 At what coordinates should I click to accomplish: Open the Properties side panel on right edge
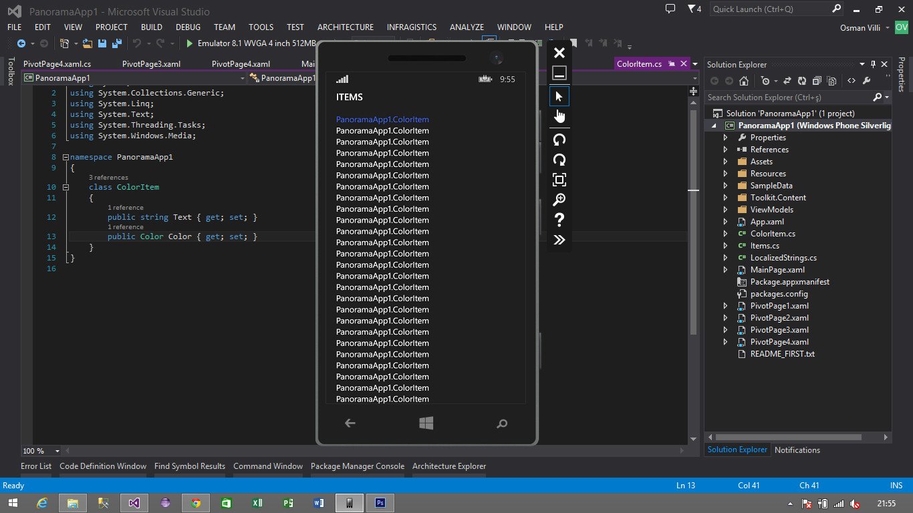pos(902,74)
